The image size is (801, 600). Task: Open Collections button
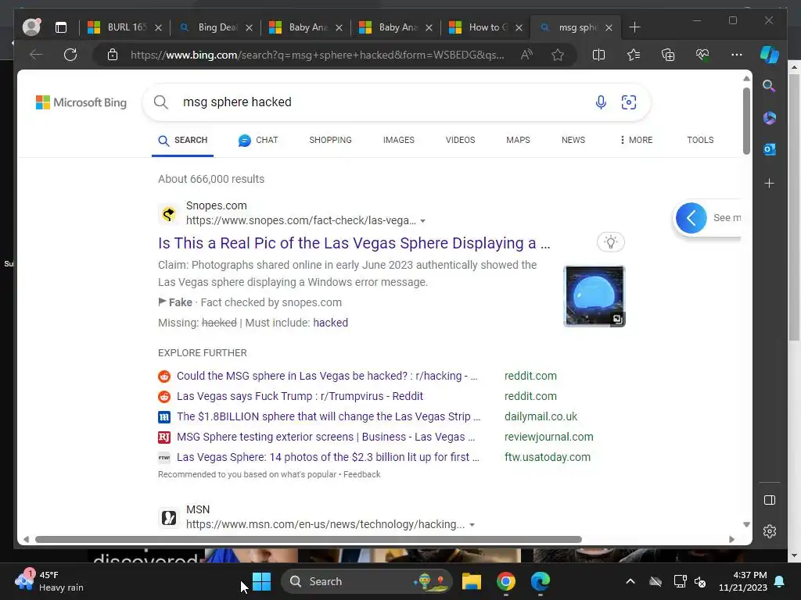point(668,55)
